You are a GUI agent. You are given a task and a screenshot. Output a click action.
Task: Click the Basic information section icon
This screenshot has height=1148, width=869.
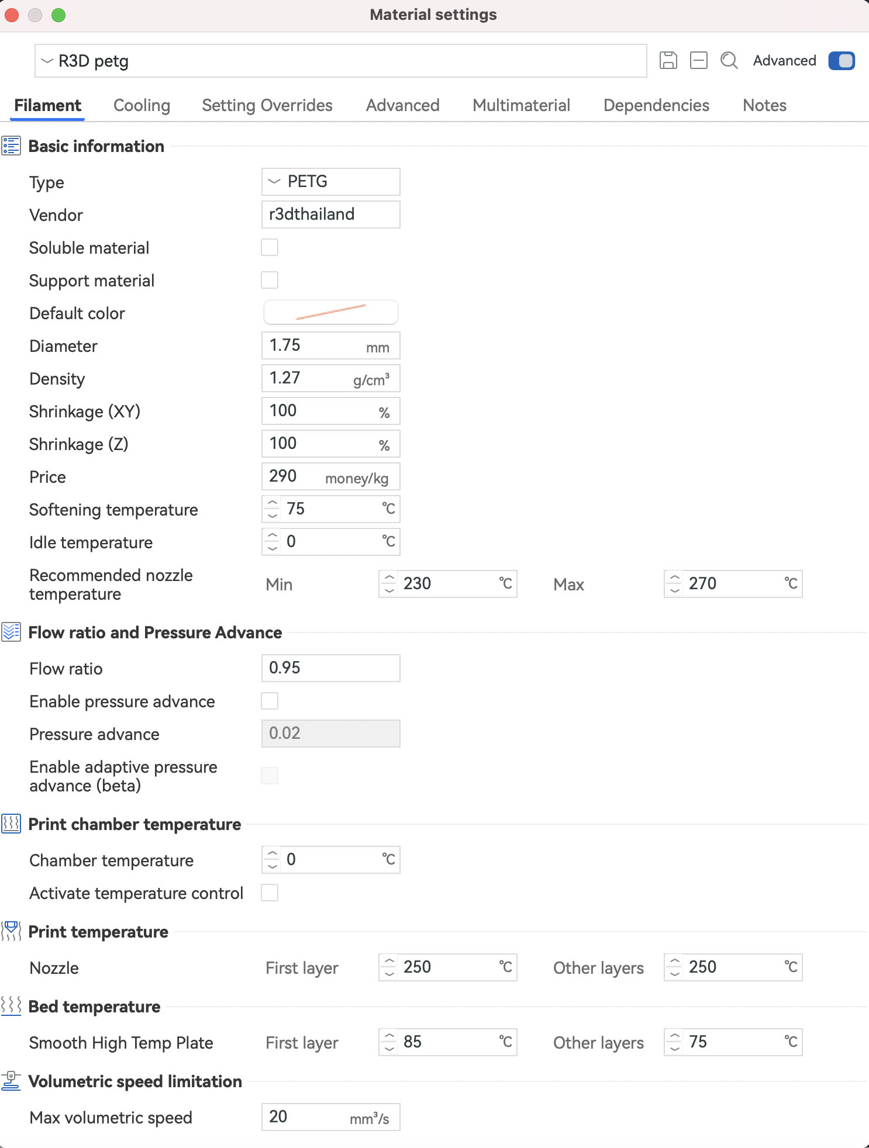pyautogui.click(x=11, y=146)
